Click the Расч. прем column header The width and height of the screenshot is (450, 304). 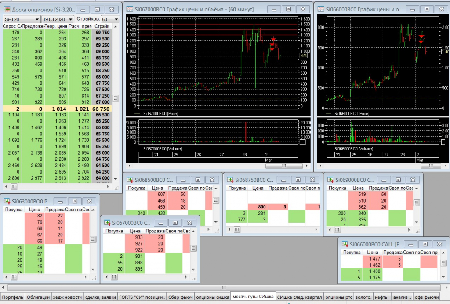[x=80, y=26]
